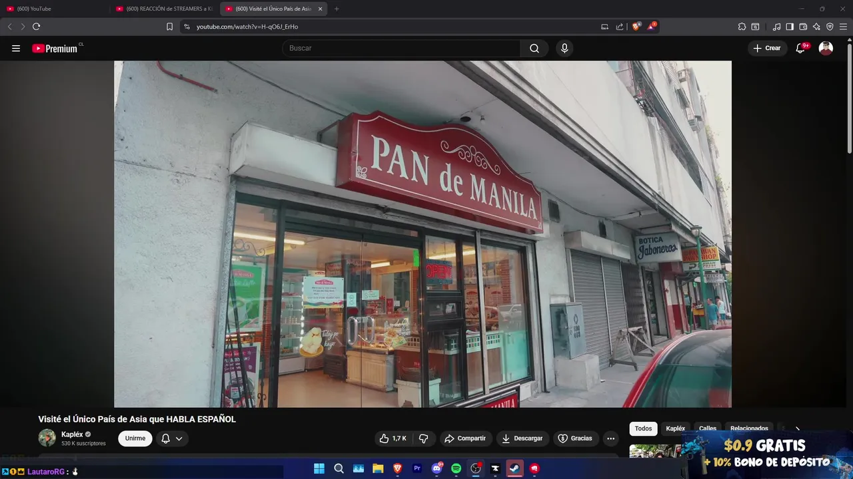The image size is (853, 479).
Task: Open Discord from the taskbar
Action: pos(436,468)
